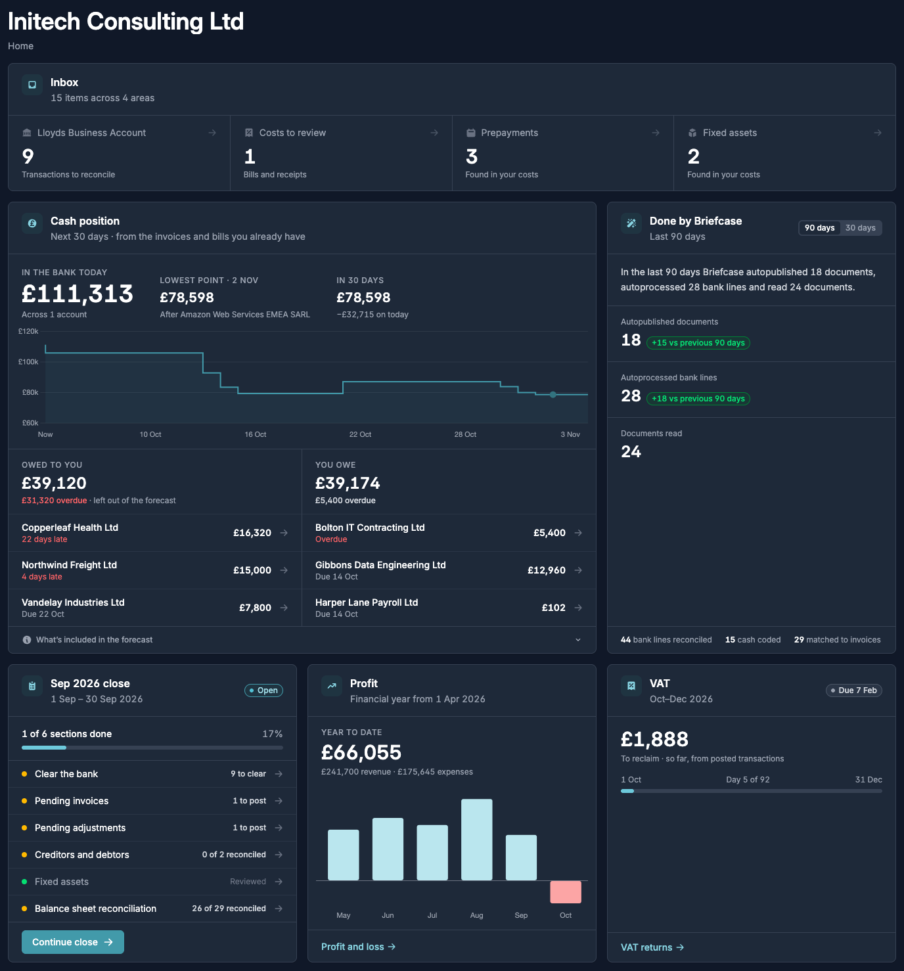Open Clear the bank section

pyautogui.click(x=152, y=774)
